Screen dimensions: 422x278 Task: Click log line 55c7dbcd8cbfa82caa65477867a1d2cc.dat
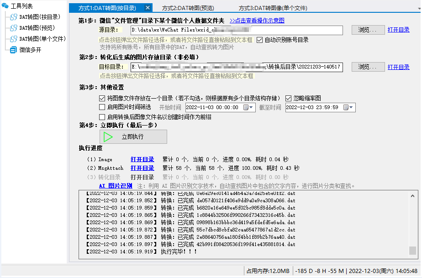click(190, 230)
